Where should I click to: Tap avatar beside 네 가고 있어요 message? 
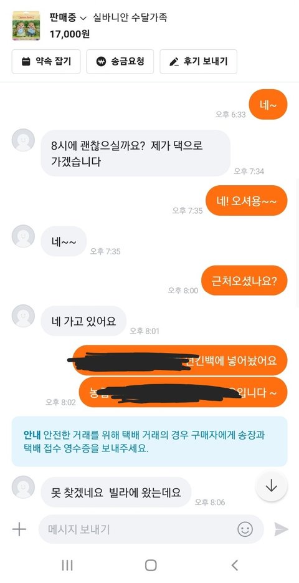click(x=24, y=316)
